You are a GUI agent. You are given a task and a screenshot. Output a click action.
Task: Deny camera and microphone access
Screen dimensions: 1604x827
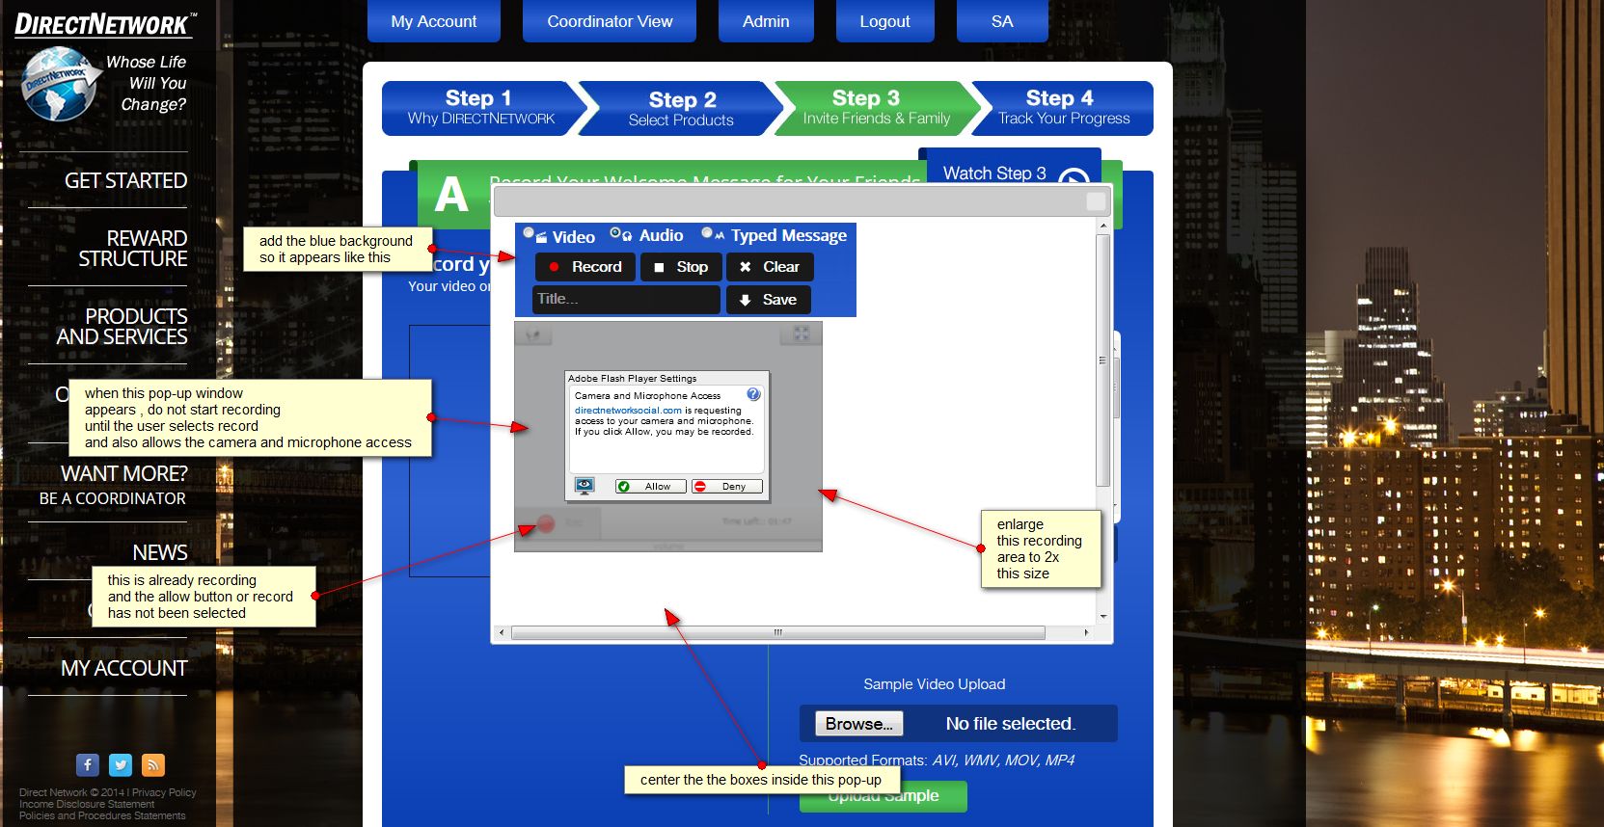(x=727, y=487)
